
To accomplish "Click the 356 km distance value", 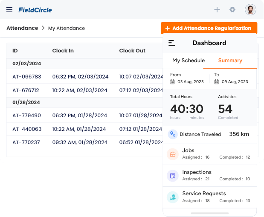I will coord(239,134).
